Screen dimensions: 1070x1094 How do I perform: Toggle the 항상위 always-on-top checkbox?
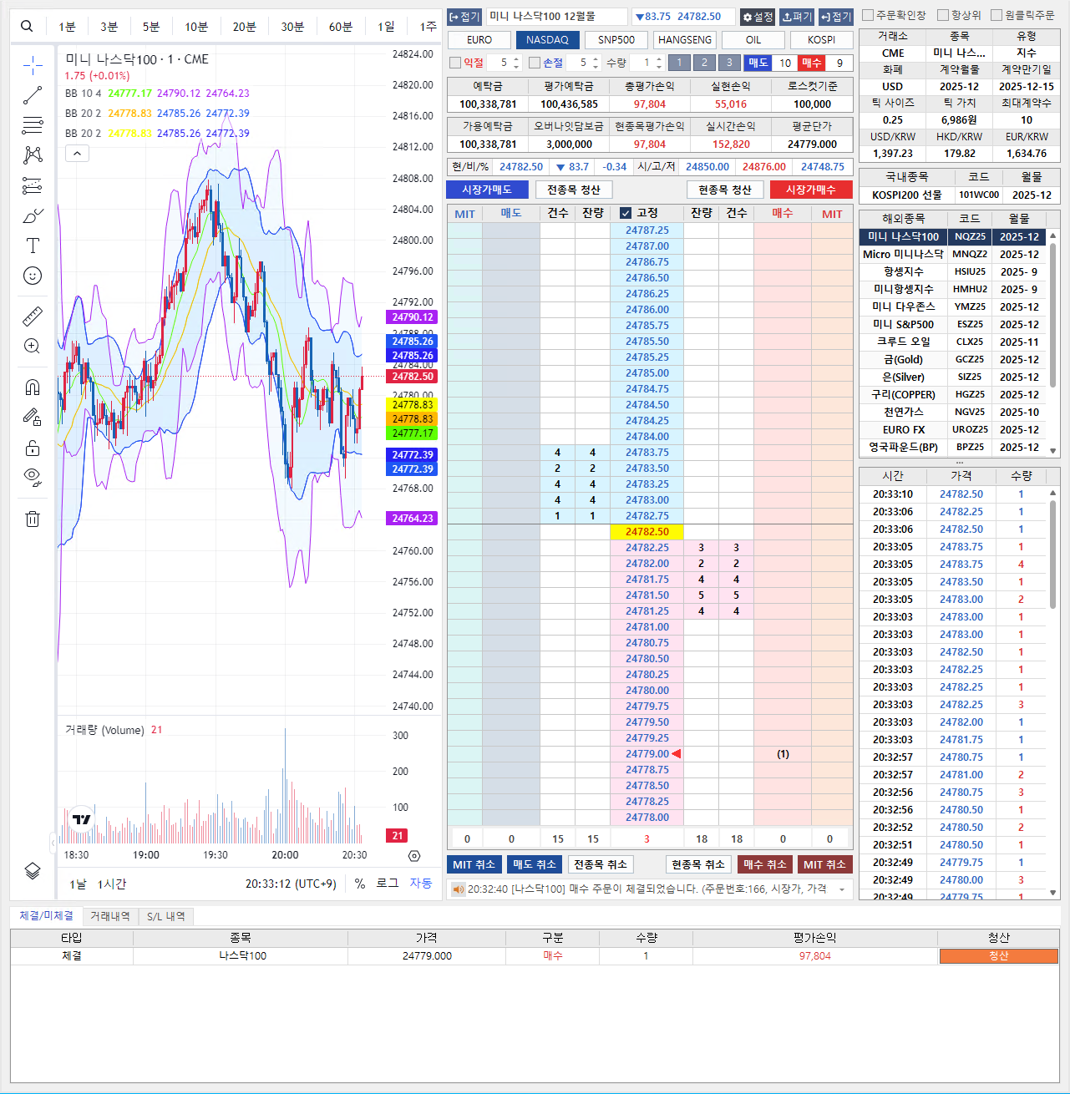[x=943, y=15]
